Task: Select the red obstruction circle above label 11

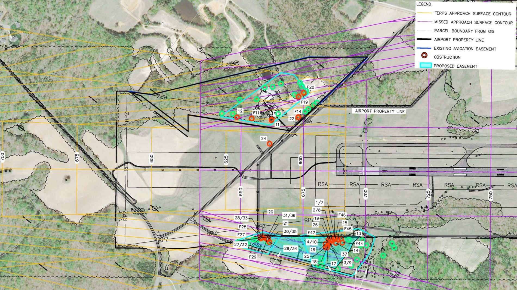Action: click(272, 120)
